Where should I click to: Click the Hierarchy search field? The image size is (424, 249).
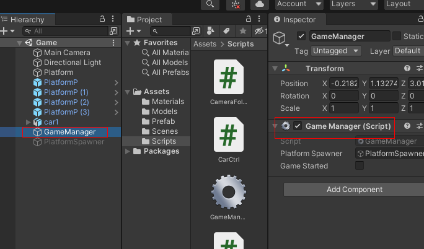(66, 31)
